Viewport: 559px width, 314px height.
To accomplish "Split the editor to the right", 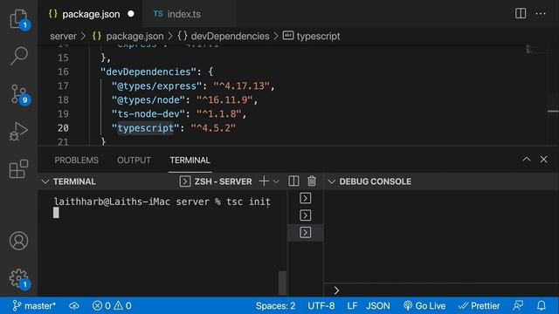I will [521, 14].
